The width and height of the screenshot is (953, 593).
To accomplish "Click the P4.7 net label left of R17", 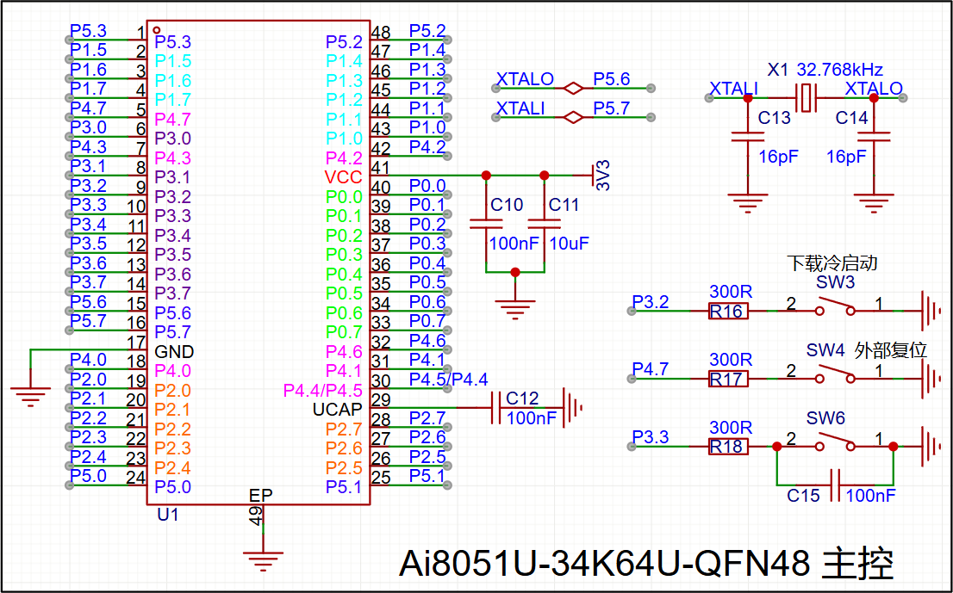I will [651, 369].
